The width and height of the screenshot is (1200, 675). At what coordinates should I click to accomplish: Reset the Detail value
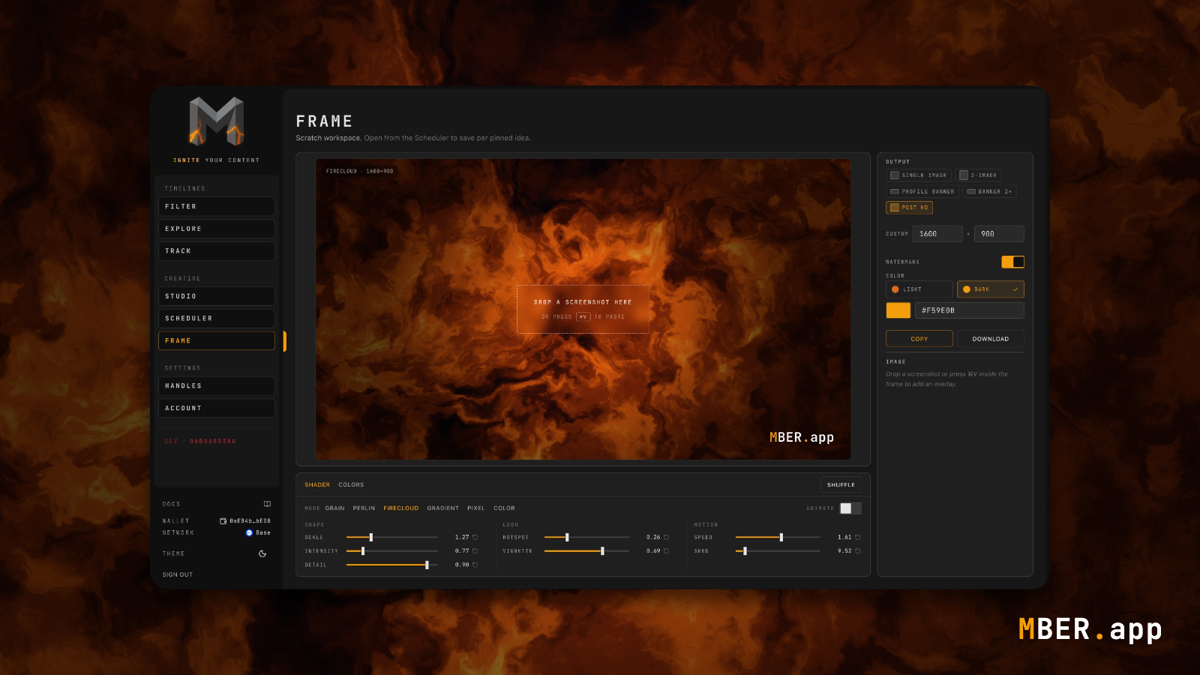point(475,565)
